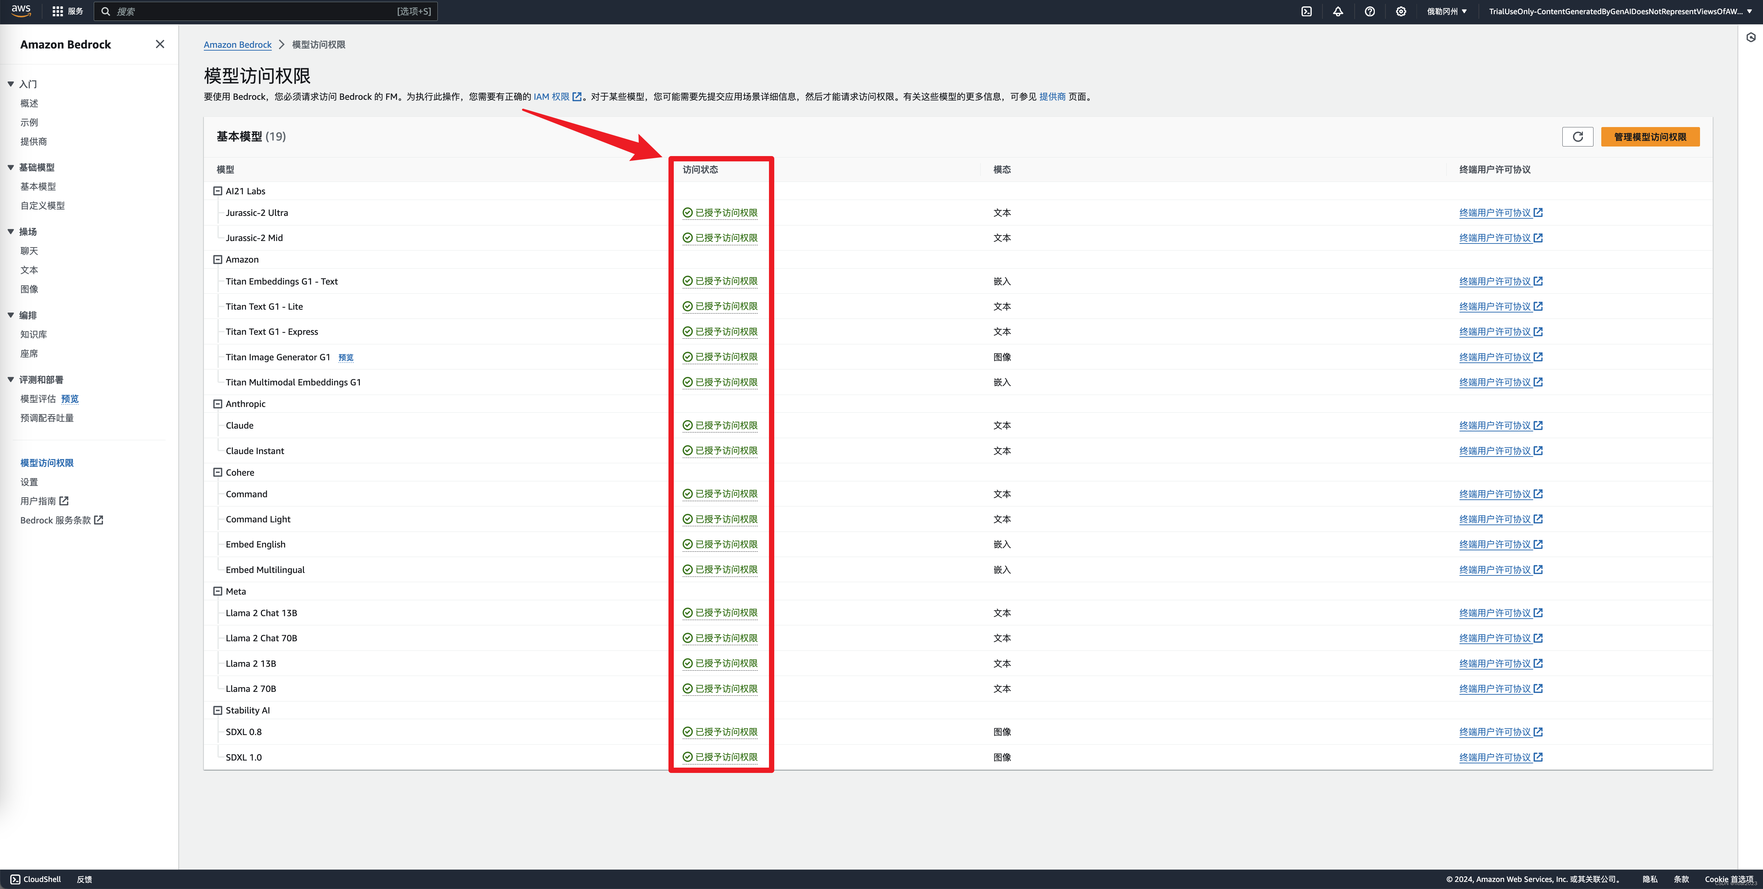Open the Chat playground sidebar item

[x=29, y=251]
